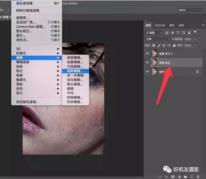Lock image pixels brush icon
206x179 pixels.
pyautogui.click(x=159, y=45)
